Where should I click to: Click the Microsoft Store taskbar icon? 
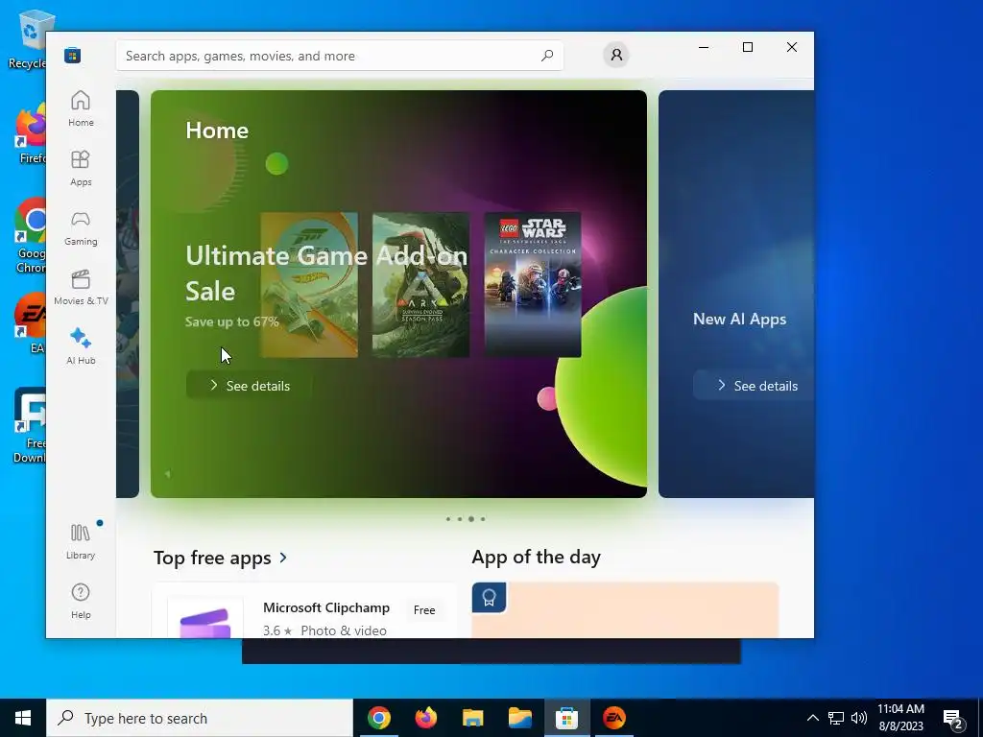[566, 718]
